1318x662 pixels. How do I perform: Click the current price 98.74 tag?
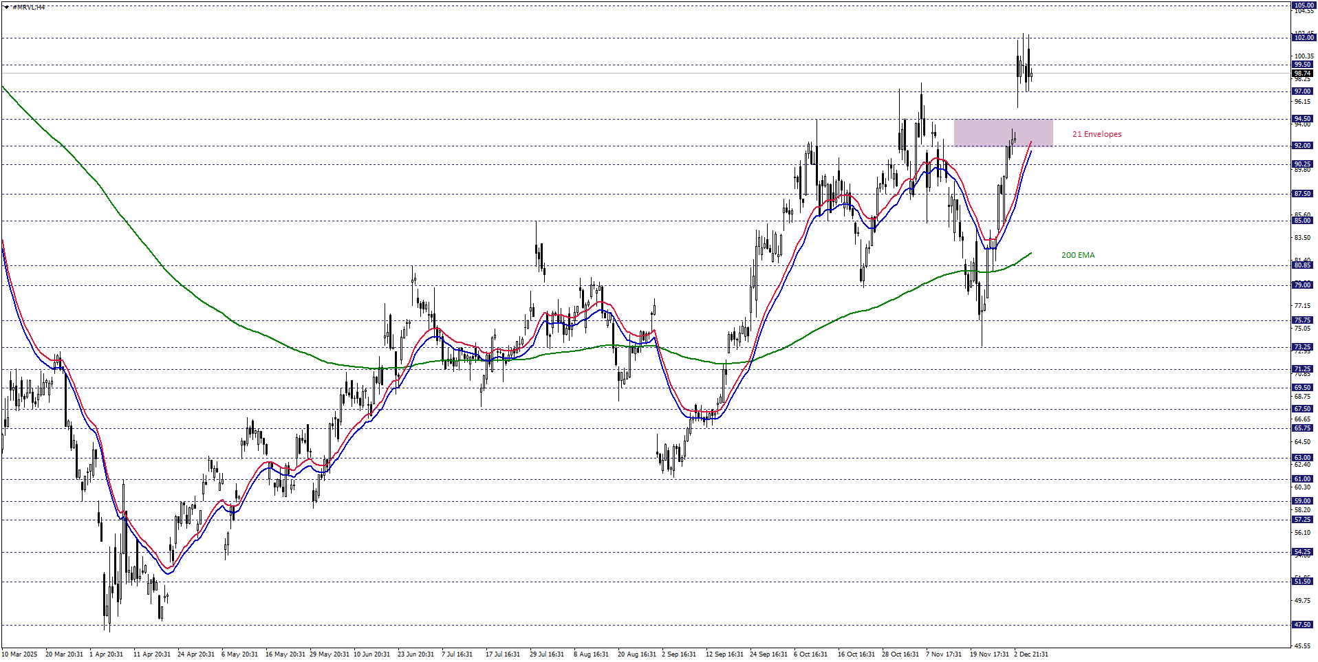[x=1302, y=73]
